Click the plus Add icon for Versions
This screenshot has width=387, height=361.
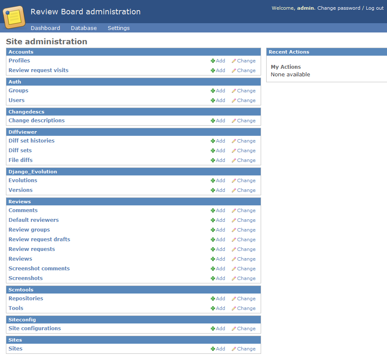point(213,190)
